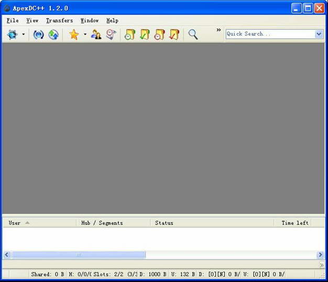
Task: Sort transfers by Status column
Action: coord(212,223)
